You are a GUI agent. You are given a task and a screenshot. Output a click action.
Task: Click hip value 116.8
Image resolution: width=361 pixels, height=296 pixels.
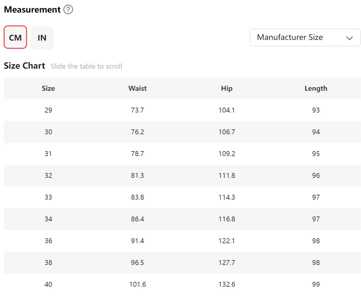coord(227,219)
